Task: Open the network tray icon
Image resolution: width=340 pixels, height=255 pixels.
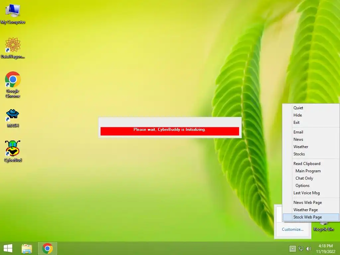Action: (300, 249)
